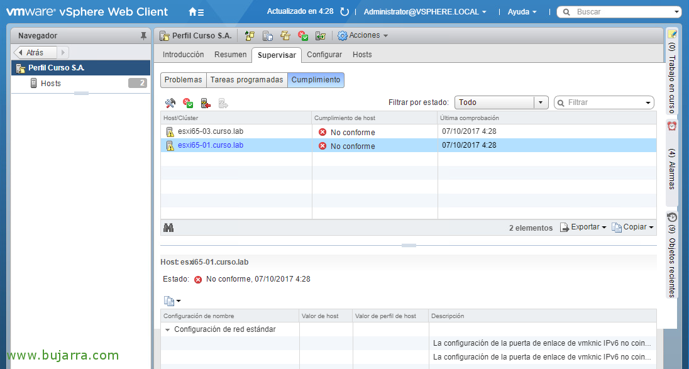
Task: Open the Ayuda help menu
Action: (x=522, y=12)
